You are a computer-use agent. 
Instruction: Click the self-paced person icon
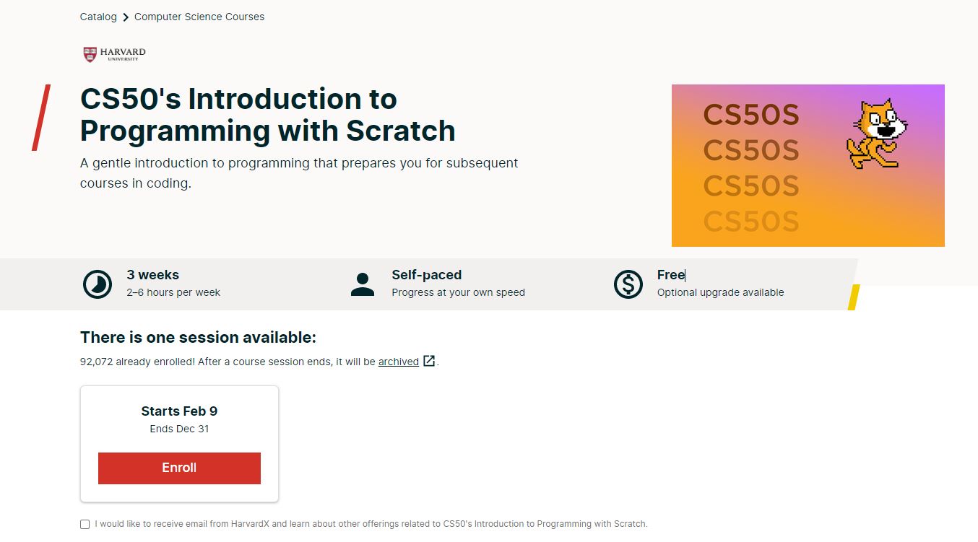363,284
